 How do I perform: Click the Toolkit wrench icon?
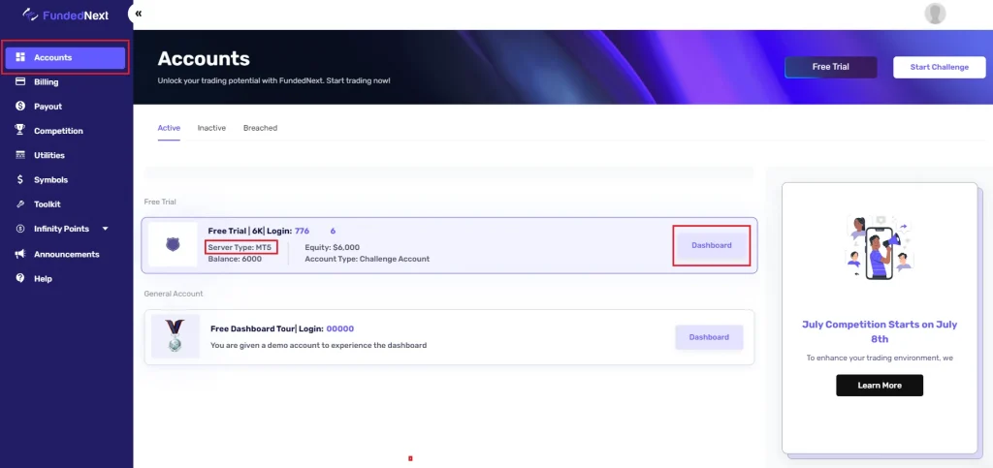coord(20,204)
